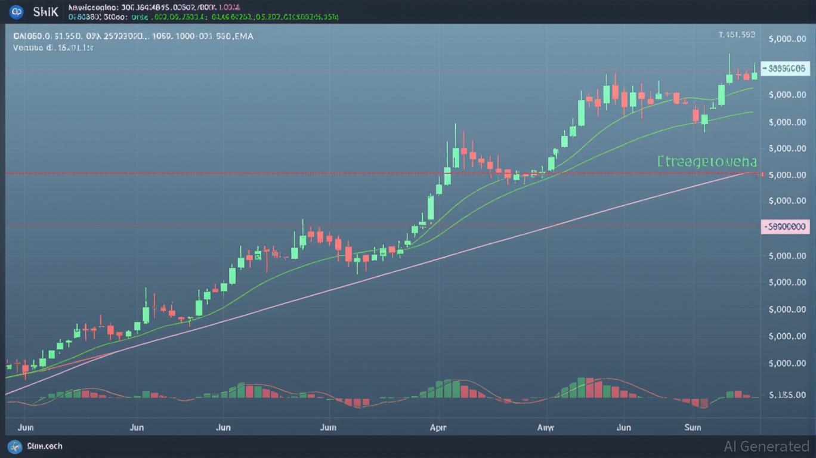Select the pink diagonal trendline
This screenshot has width=816, height=458.
418,265
